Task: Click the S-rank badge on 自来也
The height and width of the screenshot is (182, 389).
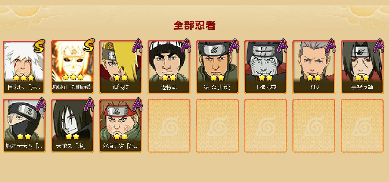Action: click(39, 46)
